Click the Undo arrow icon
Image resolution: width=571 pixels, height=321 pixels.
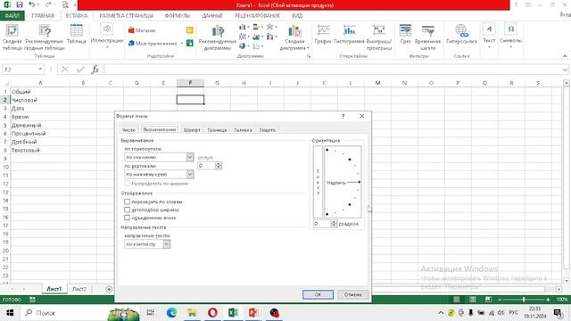pyautogui.click(x=32, y=4)
